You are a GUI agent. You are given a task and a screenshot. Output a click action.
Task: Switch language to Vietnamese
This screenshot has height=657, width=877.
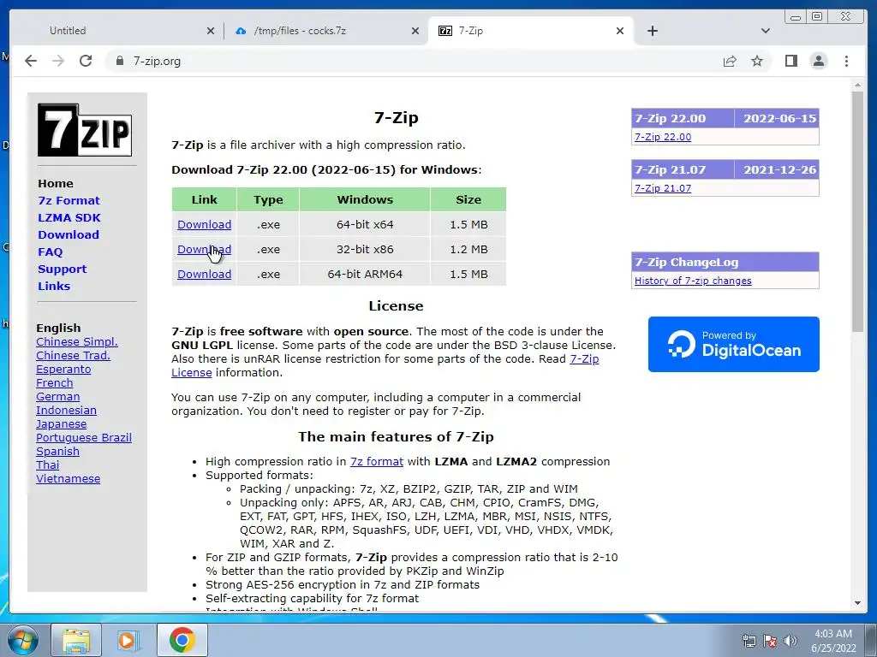[69, 479]
